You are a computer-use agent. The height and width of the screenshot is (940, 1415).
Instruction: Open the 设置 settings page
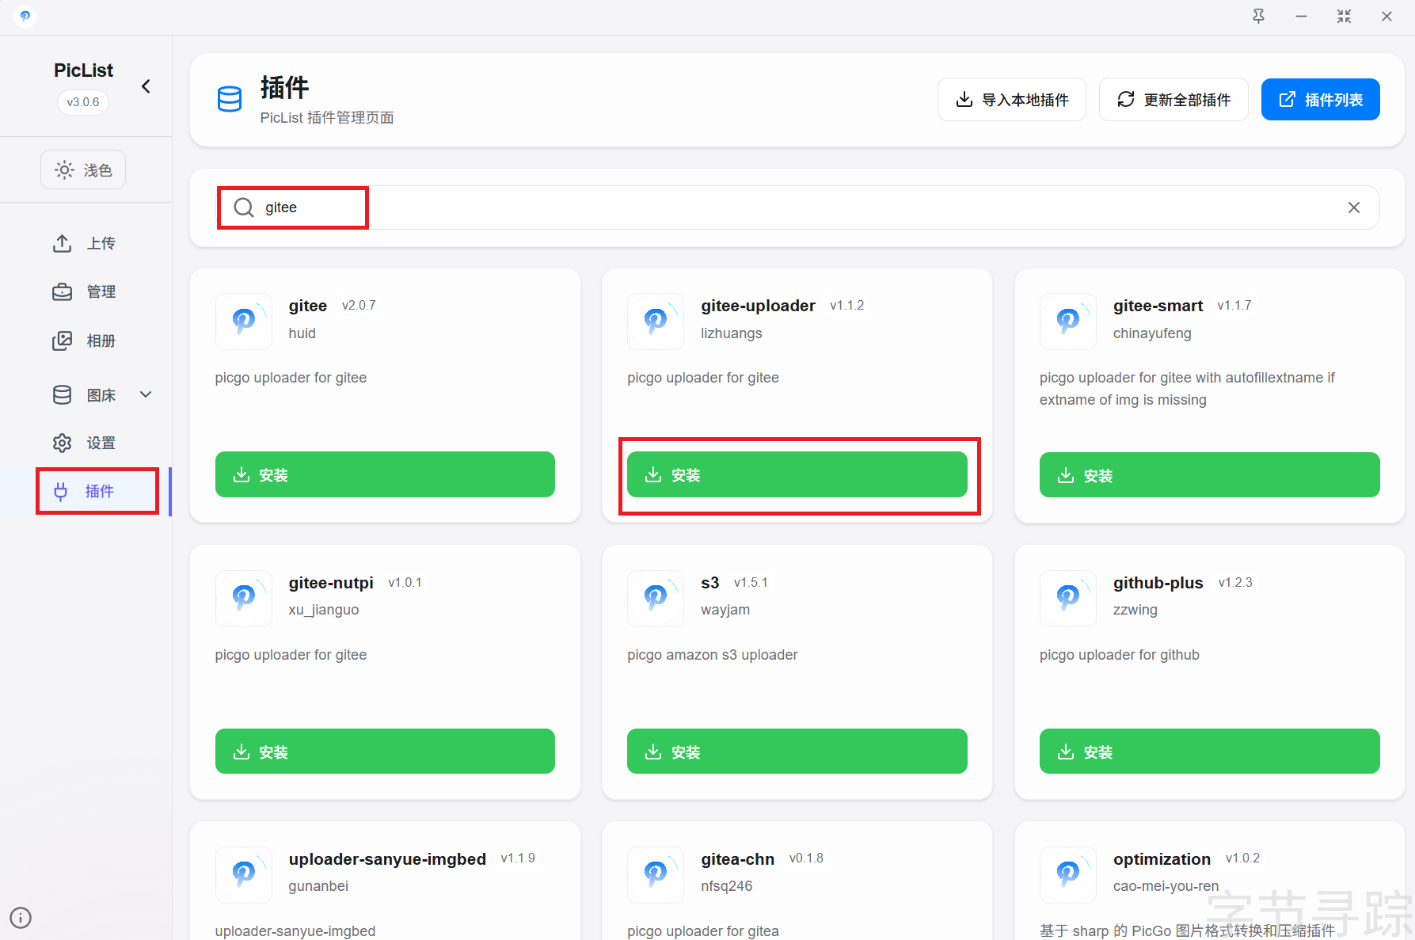point(85,443)
